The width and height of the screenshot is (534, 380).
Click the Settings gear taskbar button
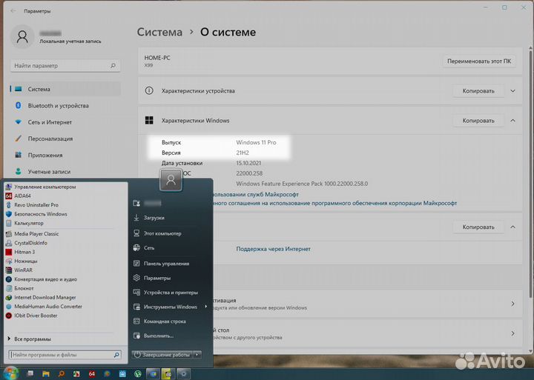[184, 374]
